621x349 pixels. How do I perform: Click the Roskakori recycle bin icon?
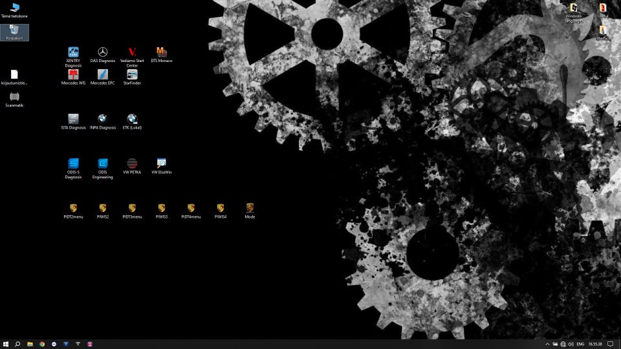14,32
